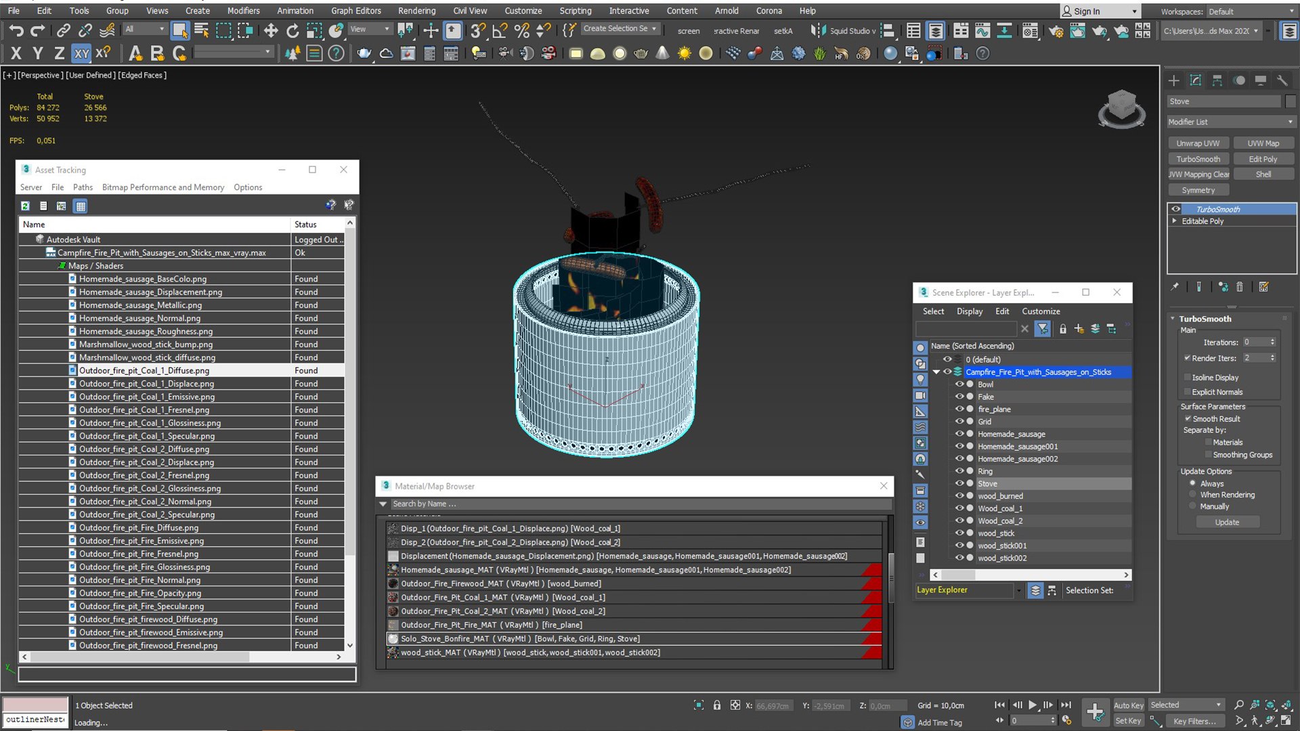The image size is (1300, 731).
Task: Open the Workspaces Default dropdown
Action: coord(1251,12)
